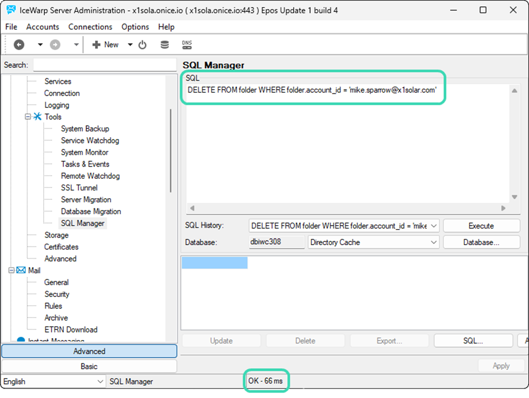The image size is (529, 398).
Task: Open the Forward history dropdown arrow
Action: (76, 45)
